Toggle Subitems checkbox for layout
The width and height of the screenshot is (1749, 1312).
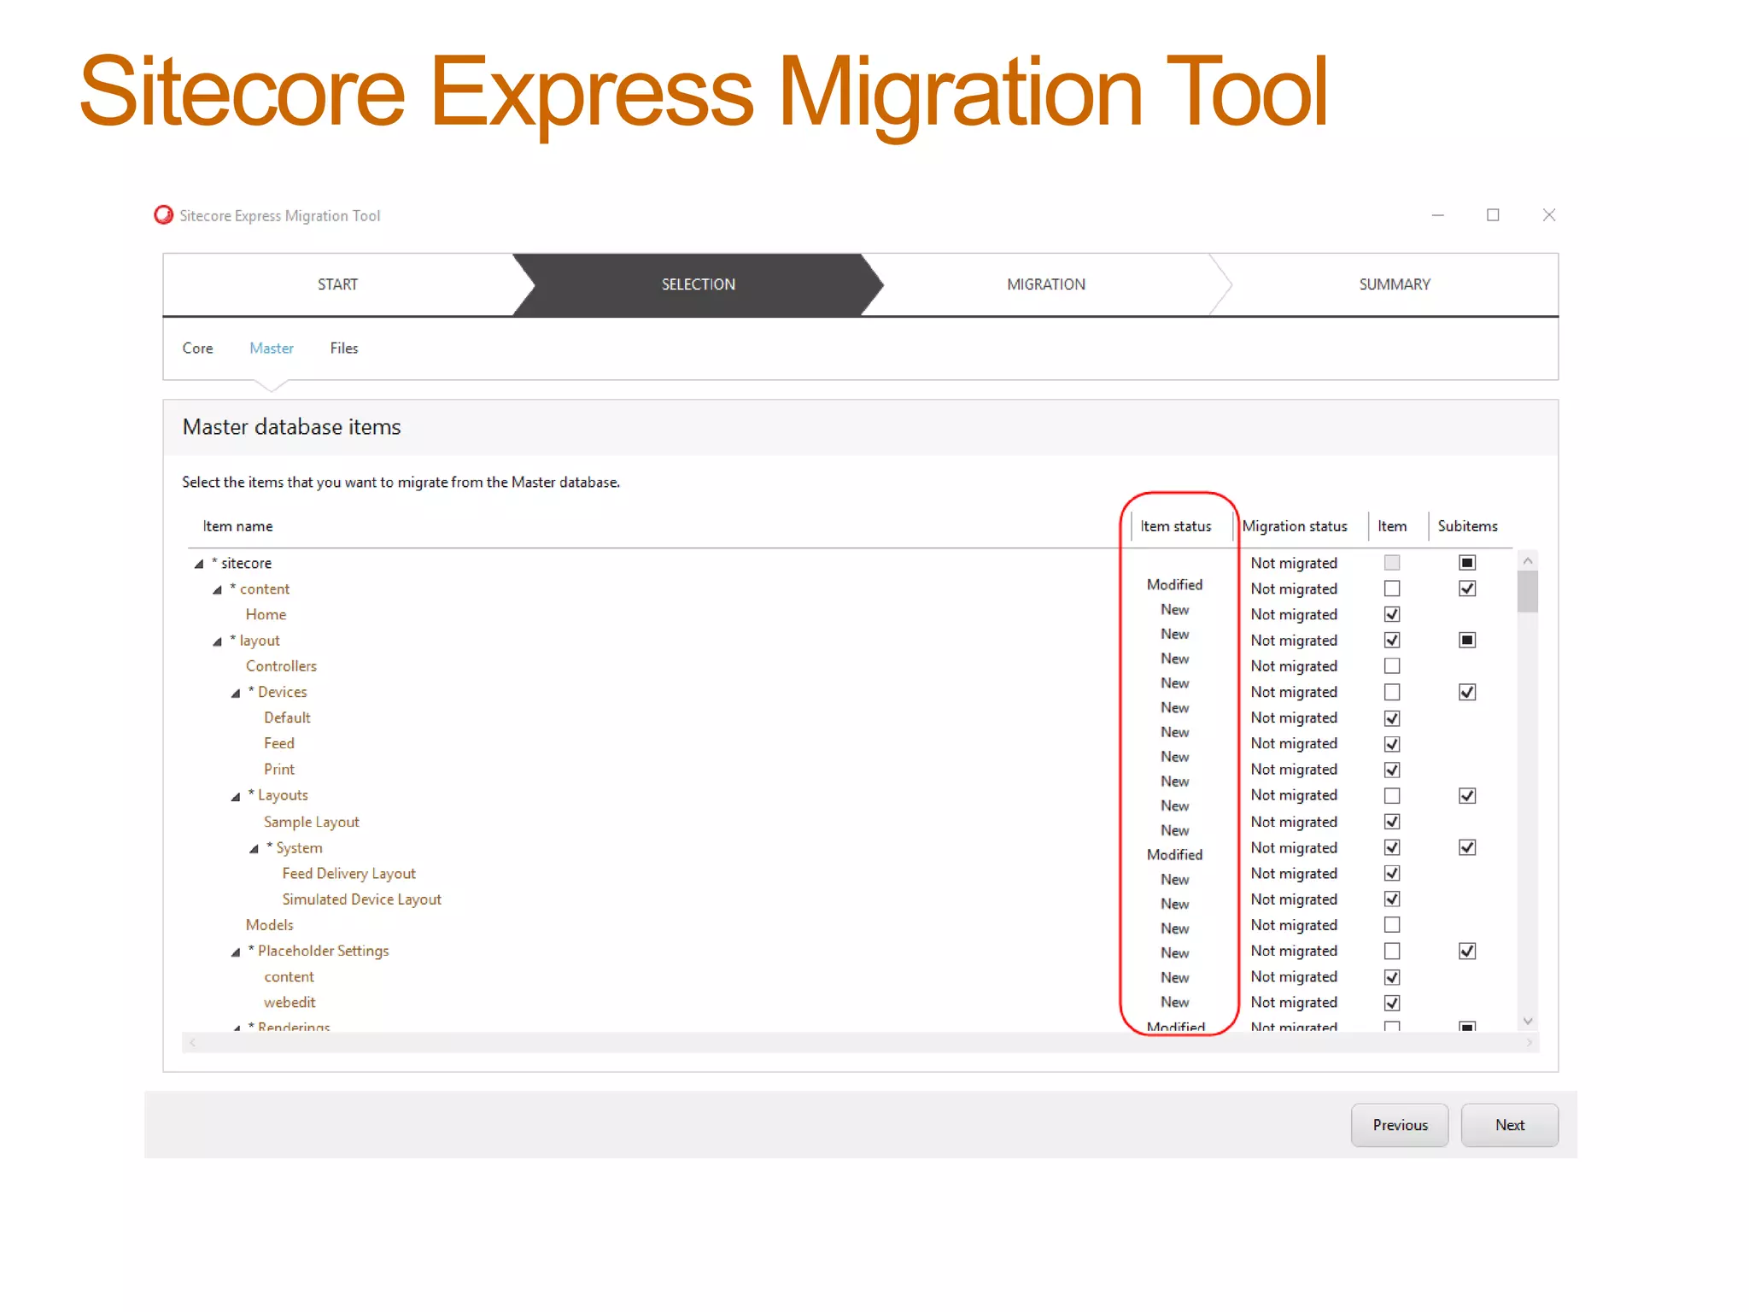(1467, 640)
